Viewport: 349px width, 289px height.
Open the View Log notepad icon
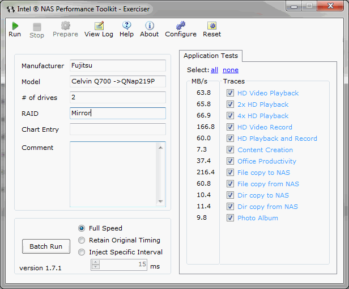coord(99,26)
